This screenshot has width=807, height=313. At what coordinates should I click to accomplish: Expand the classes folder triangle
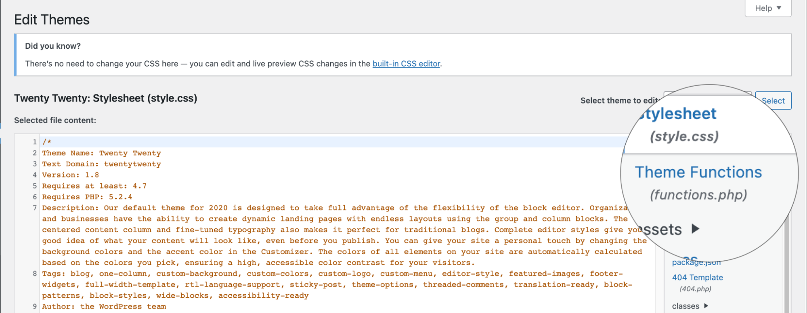click(x=706, y=306)
